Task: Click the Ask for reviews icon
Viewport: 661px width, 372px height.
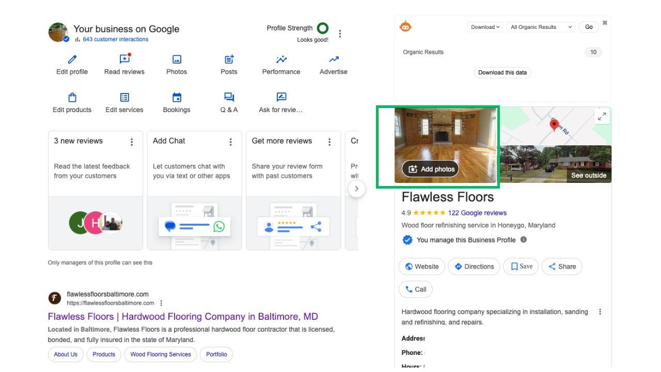Action: pos(281,97)
